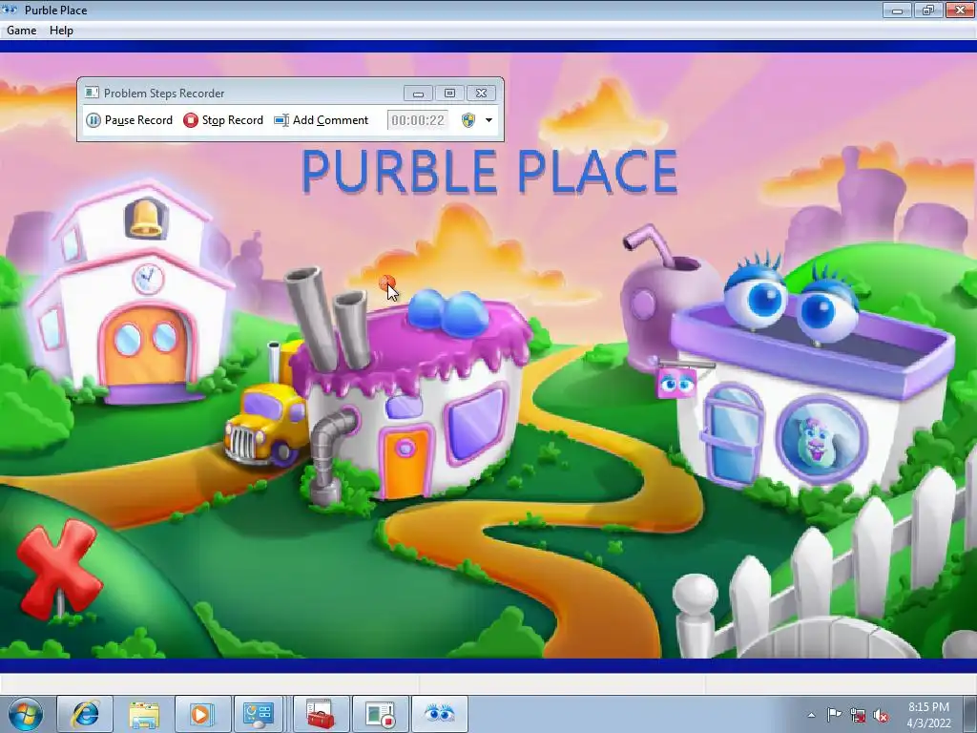The image size is (977, 733).
Task: Restore the Problem Steps Recorder window size
Action: pyautogui.click(x=449, y=93)
